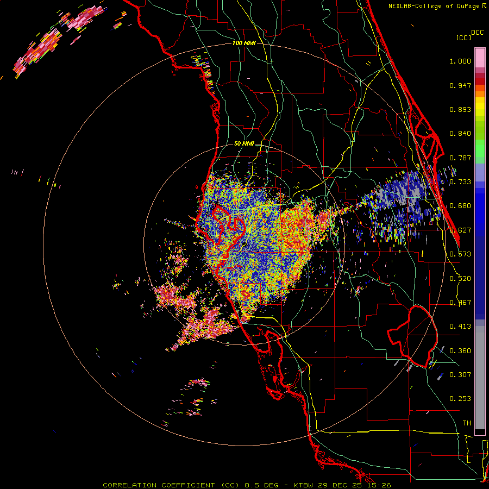Select the 0.307 legend value
489x489 pixels.
(x=460, y=374)
